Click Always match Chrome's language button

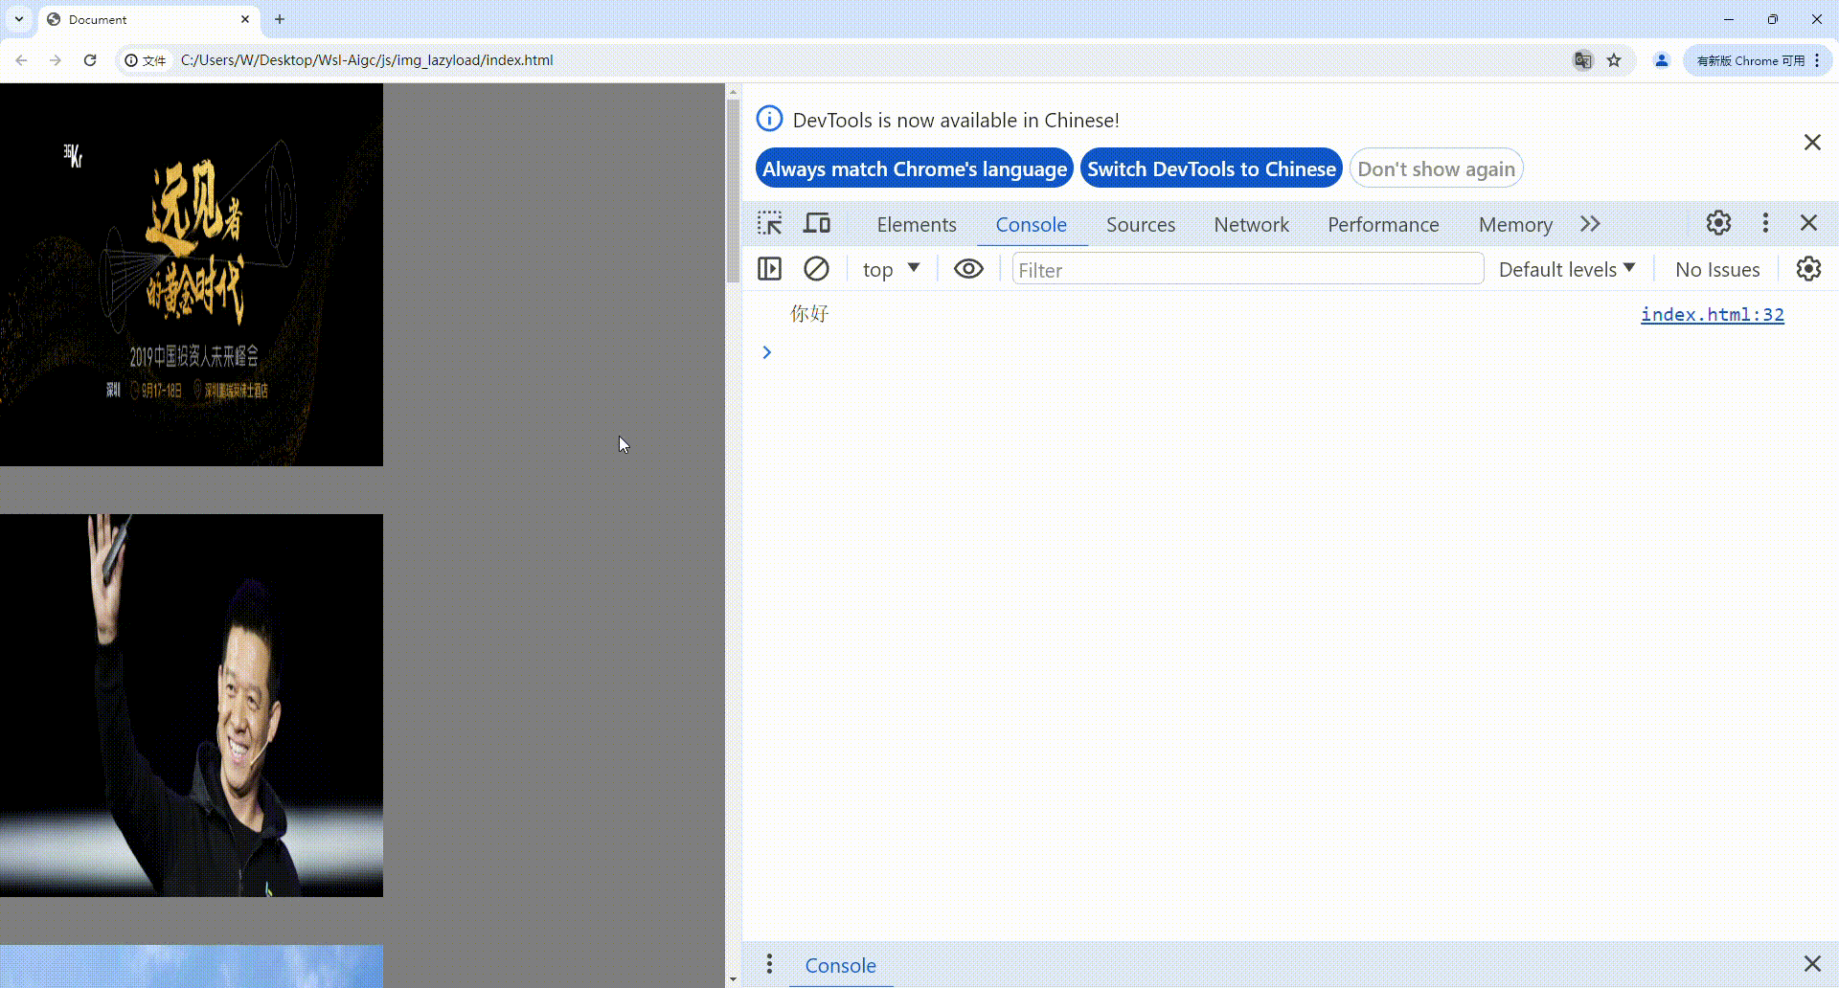point(915,168)
